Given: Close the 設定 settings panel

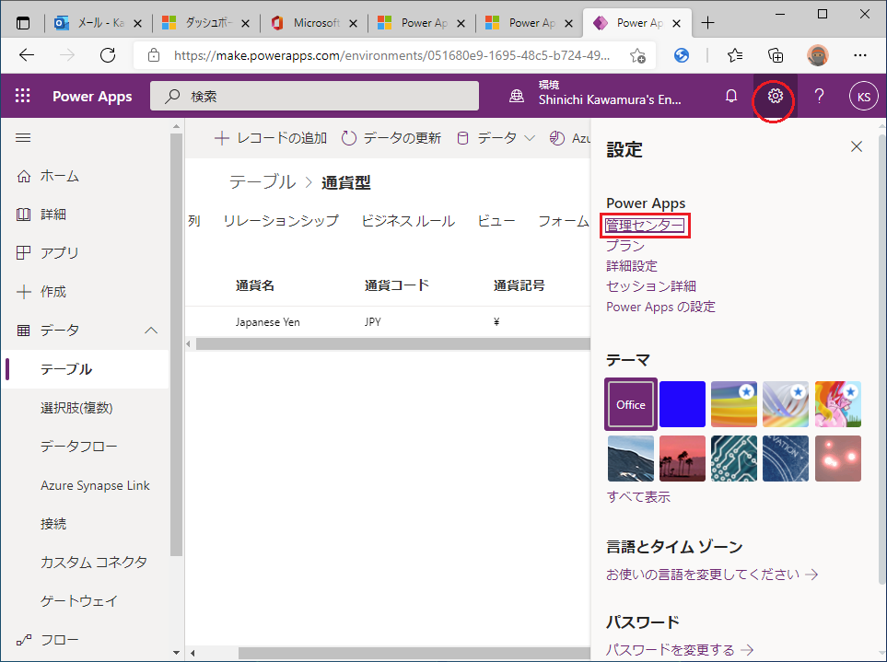Looking at the screenshot, I should [x=857, y=147].
